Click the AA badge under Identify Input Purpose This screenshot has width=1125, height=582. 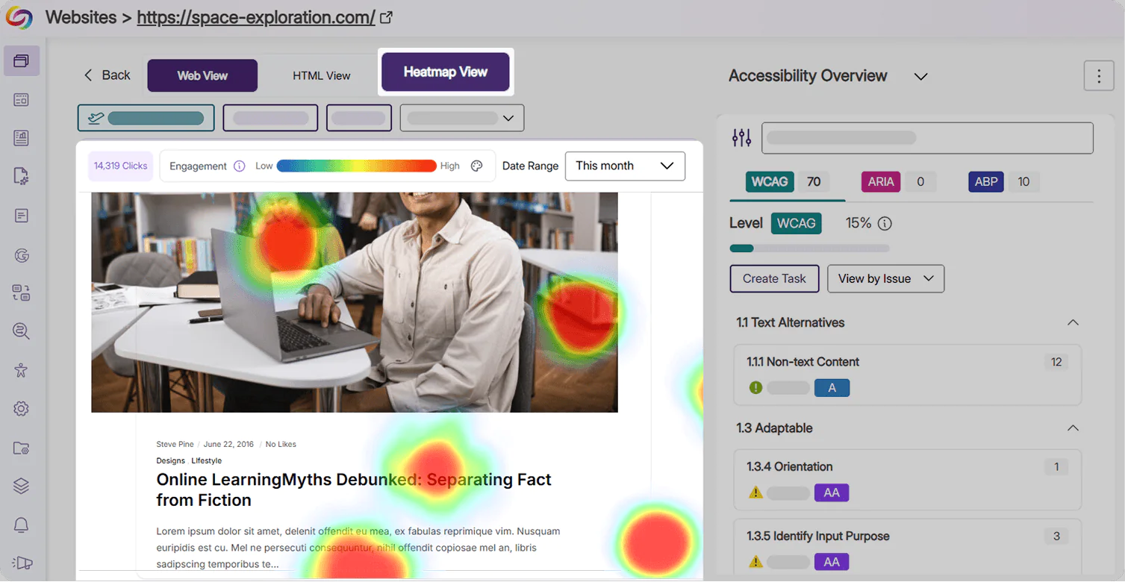click(832, 562)
